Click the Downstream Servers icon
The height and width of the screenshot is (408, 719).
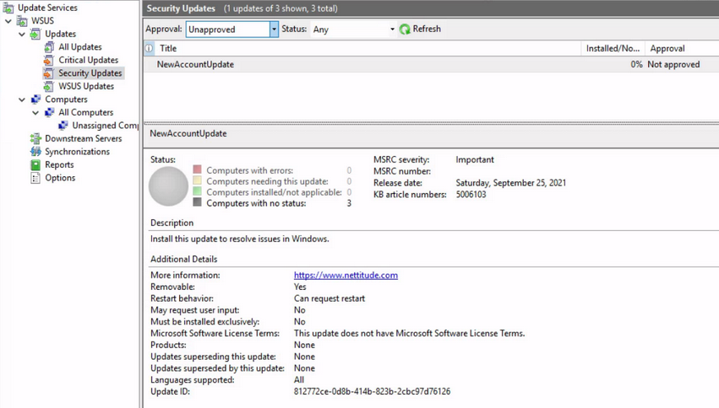coord(35,138)
